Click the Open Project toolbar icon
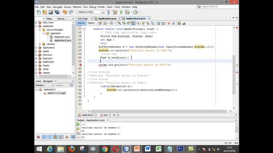 (51, 12)
